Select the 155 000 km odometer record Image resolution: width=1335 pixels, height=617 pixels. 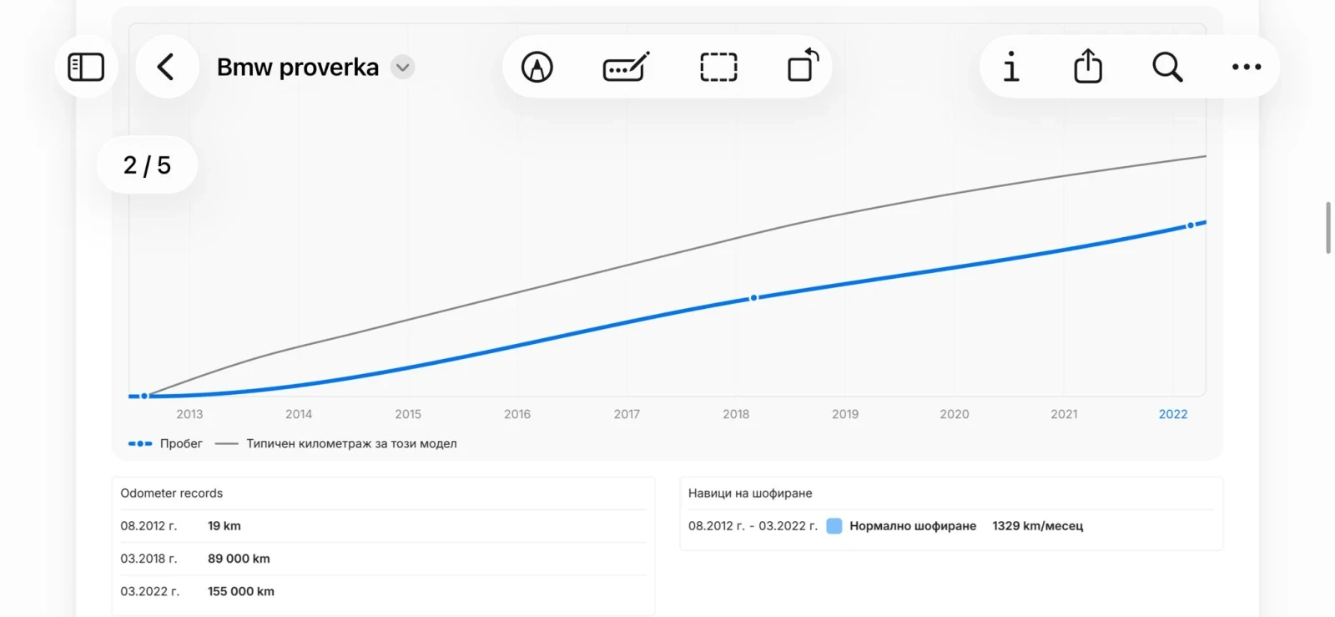[x=240, y=591]
